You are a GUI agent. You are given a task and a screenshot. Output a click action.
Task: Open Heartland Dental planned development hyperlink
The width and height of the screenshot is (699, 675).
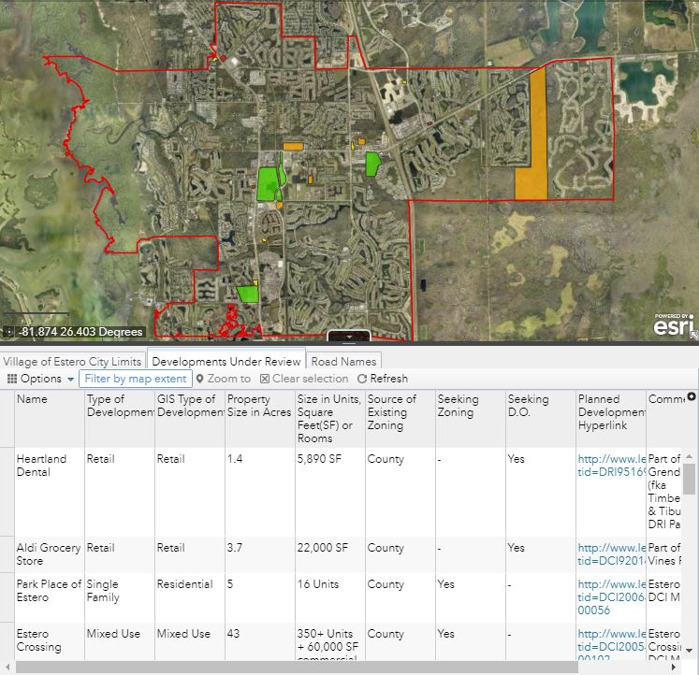pos(613,466)
